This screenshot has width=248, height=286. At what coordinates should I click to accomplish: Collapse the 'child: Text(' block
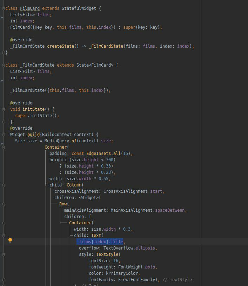(x=4, y=236)
